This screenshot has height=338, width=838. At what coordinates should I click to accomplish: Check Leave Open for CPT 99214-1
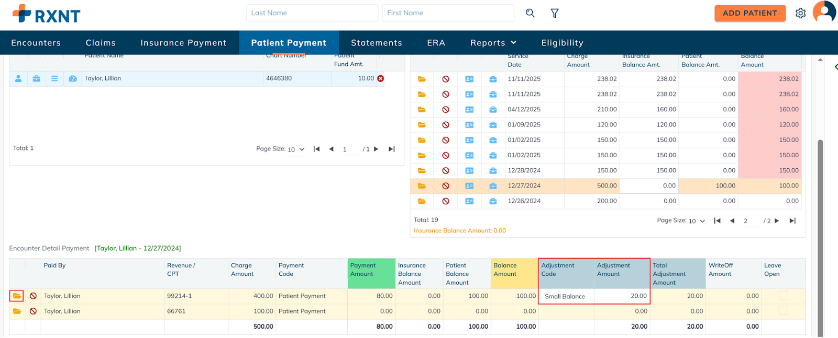tap(783, 296)
